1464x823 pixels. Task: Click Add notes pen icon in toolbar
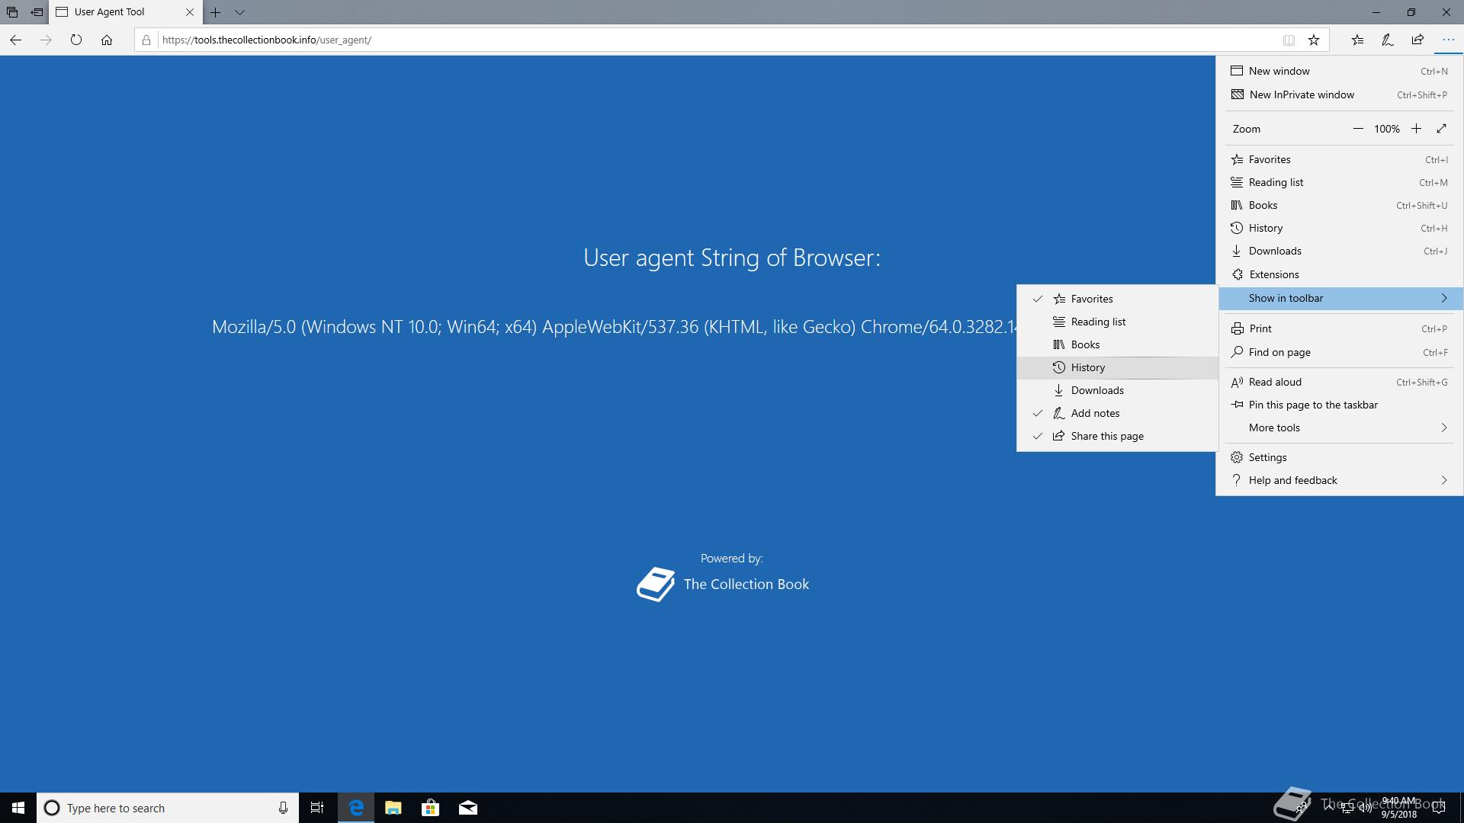point(1388,40)
